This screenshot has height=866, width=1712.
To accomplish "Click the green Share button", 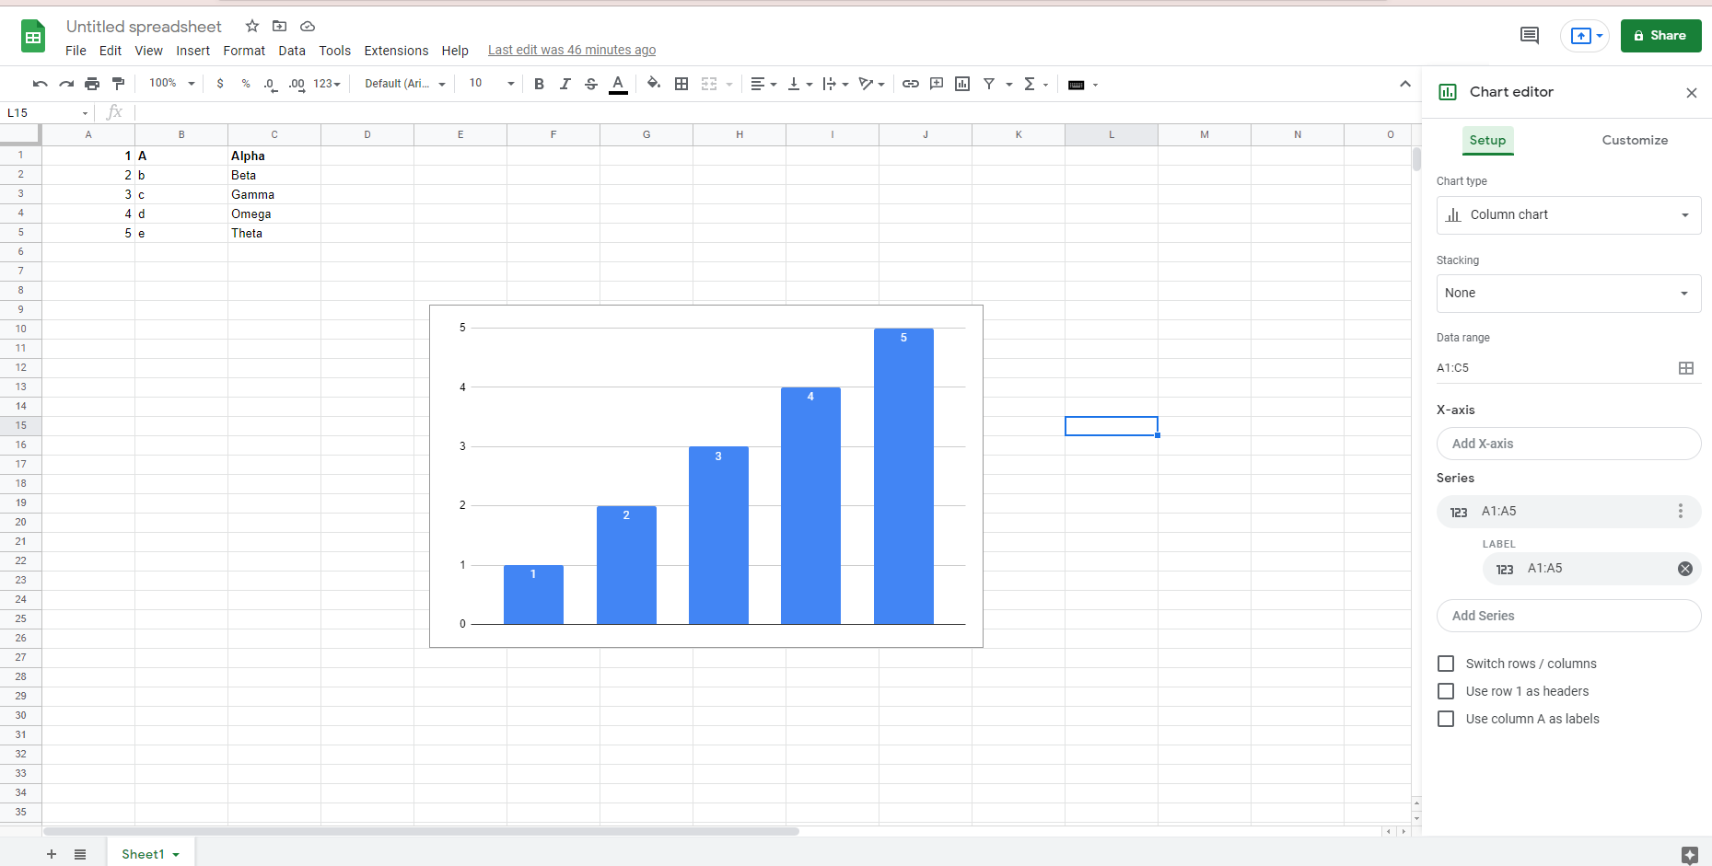I will 1660,36.
